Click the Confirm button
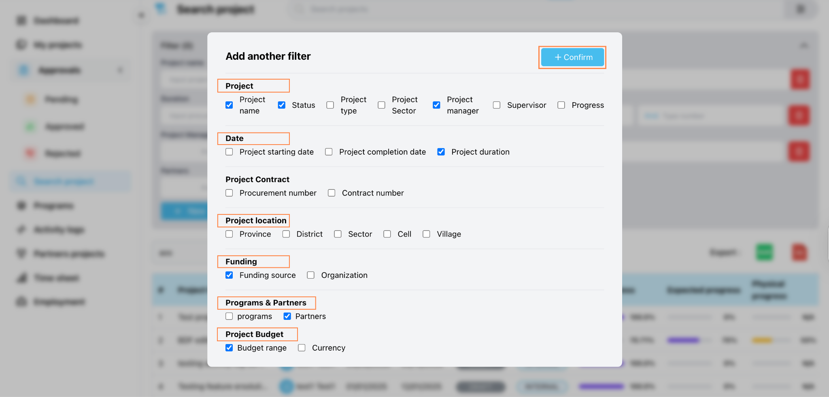This screenshot has height=397, width=829. (572, 57)
